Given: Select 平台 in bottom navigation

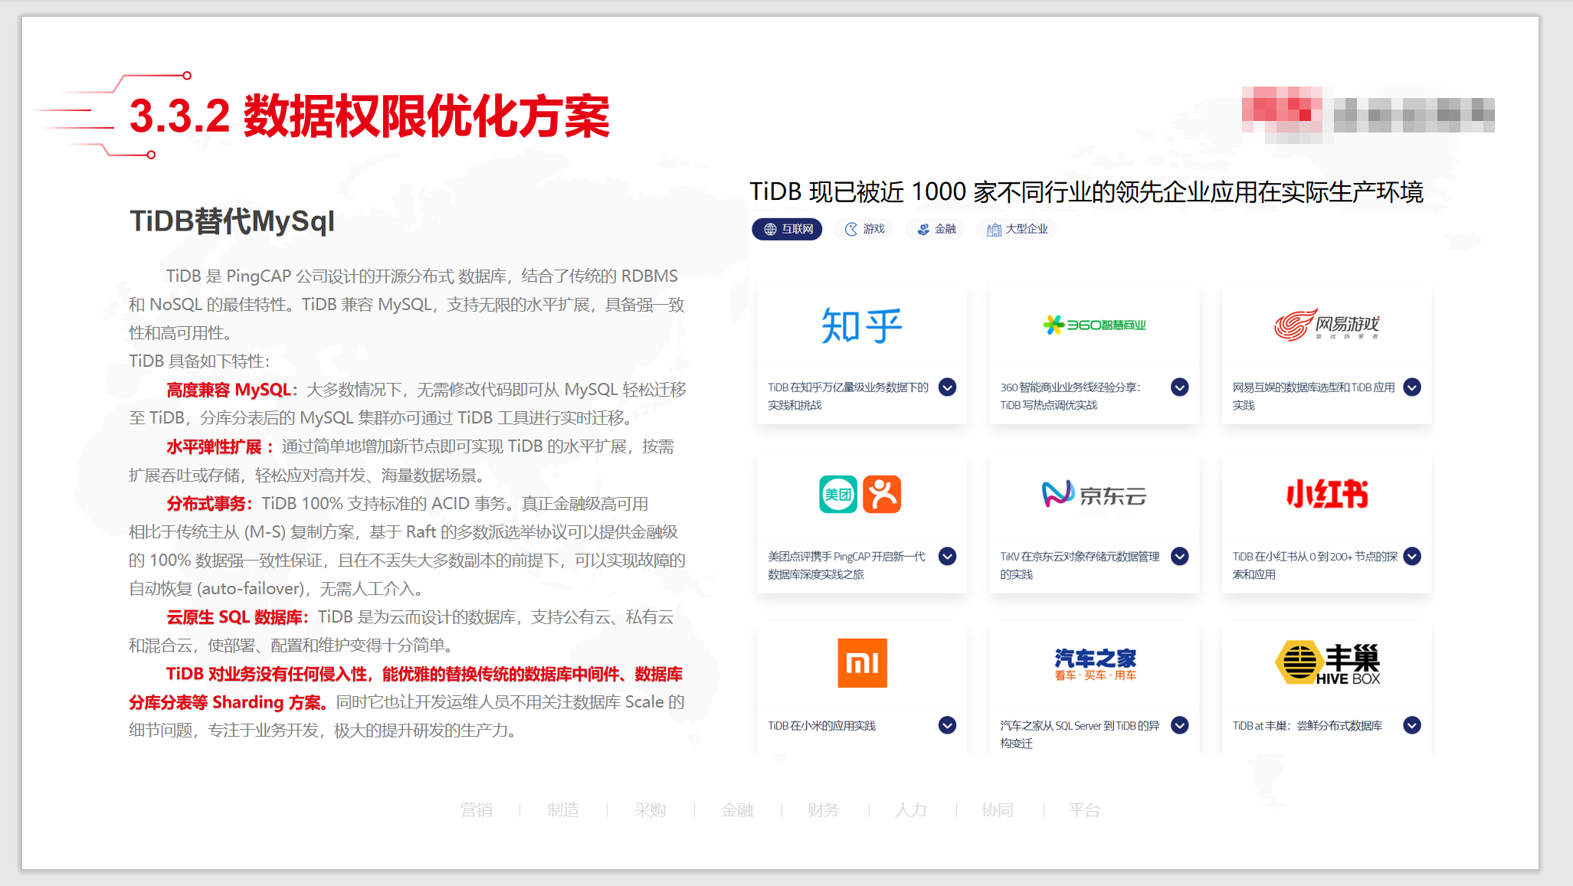Looking at the screenshot, I should 1085,810.
